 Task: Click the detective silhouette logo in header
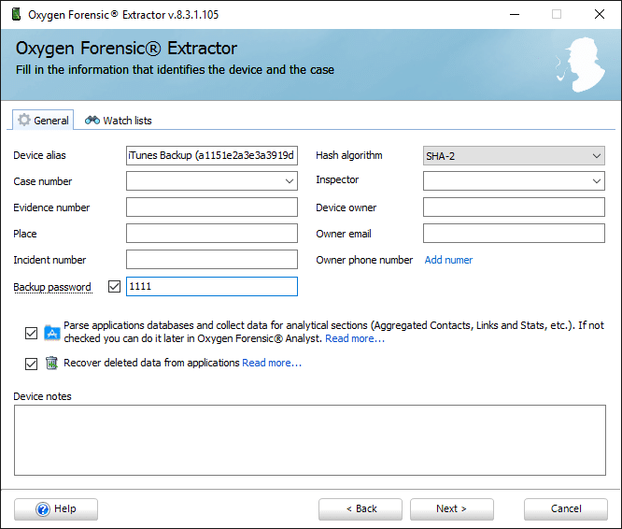tap(581, 64)
